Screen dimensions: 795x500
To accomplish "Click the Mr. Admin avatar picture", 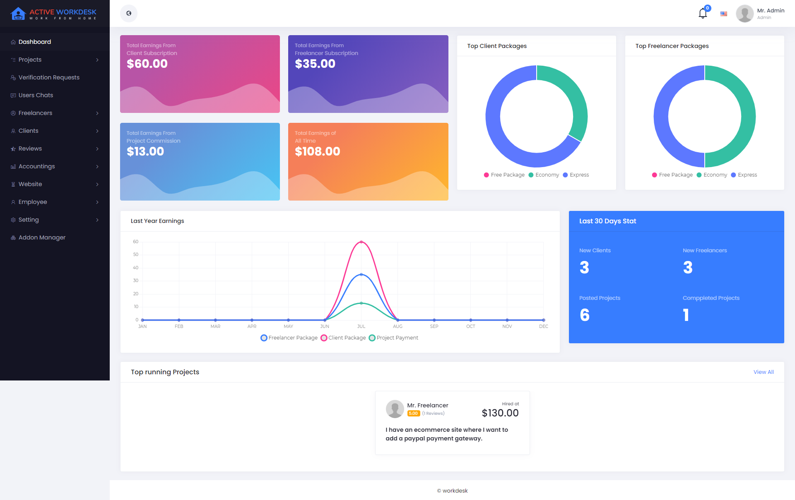I will point(744,14).
